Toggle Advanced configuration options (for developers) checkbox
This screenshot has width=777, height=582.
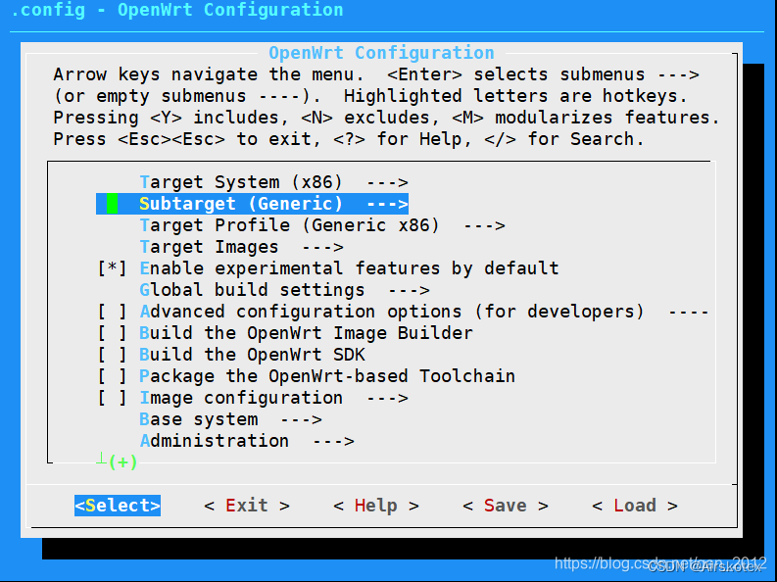pos(112,312)
